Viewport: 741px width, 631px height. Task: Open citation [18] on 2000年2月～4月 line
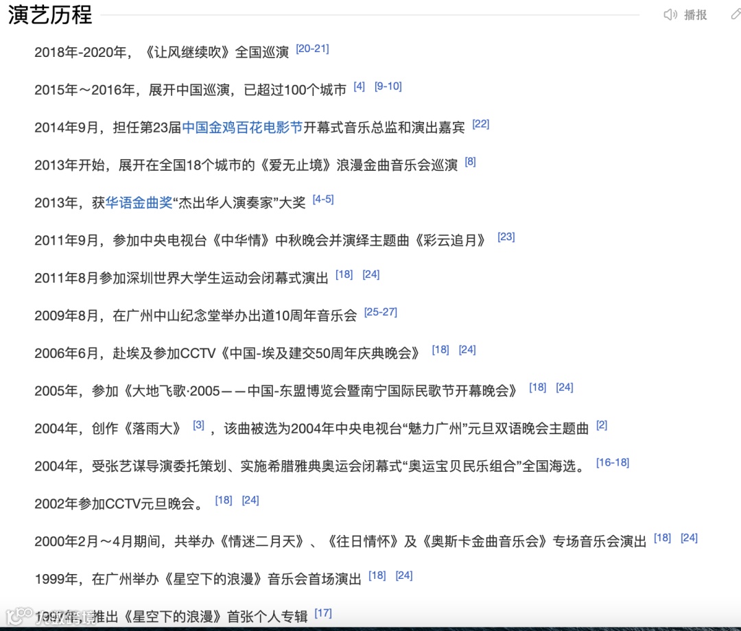663,538
